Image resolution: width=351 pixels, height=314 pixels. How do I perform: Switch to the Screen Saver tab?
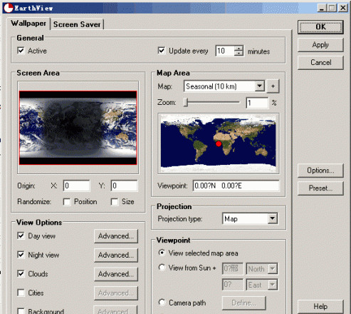[77, 24]
